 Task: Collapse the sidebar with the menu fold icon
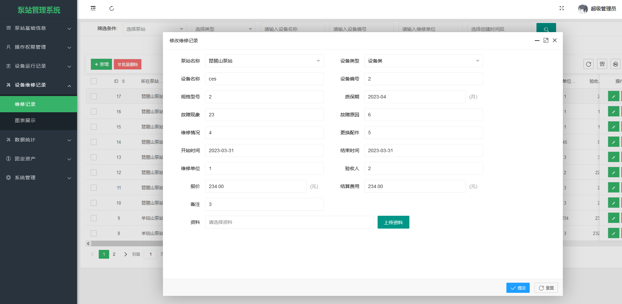pos(93,8)
